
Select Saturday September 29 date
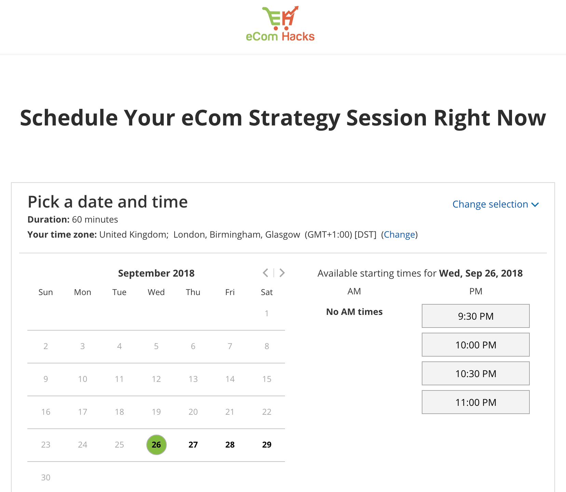click(267, 445)
